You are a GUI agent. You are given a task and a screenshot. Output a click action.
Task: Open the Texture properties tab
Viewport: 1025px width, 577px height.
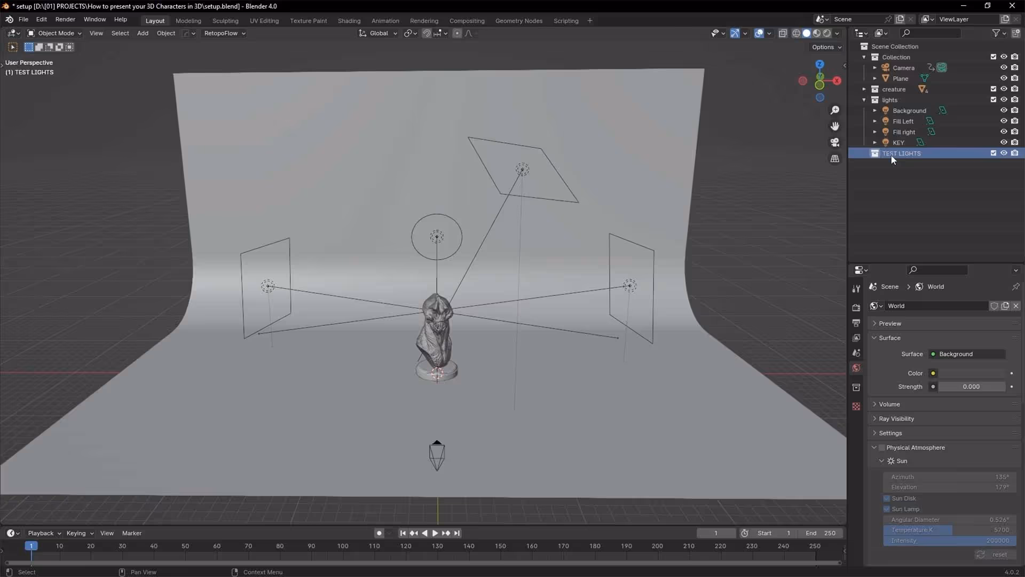click(x=856, y=407)
